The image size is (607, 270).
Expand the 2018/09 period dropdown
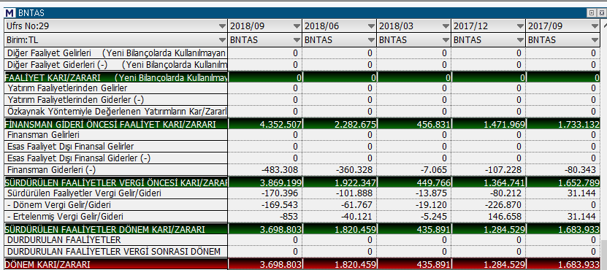coord(297,26)
